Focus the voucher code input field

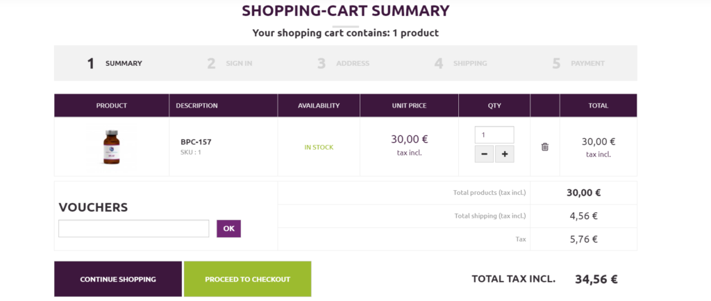point(133,229)
